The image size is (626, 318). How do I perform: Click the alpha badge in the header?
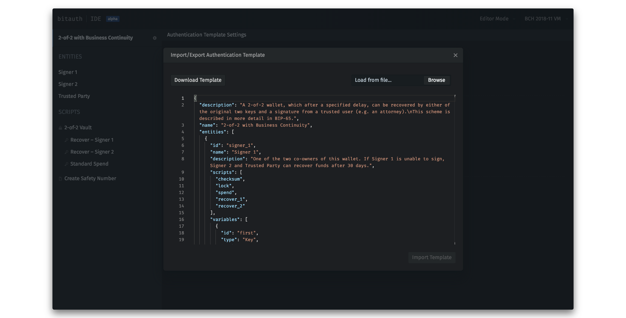point(113,19)
